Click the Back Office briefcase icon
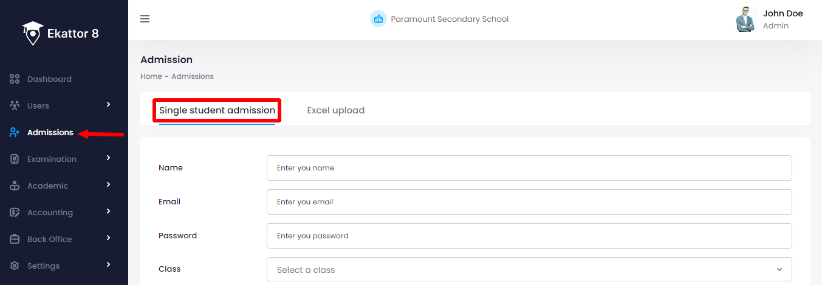This screenshot has width=822, height=285. click(15, 239)
